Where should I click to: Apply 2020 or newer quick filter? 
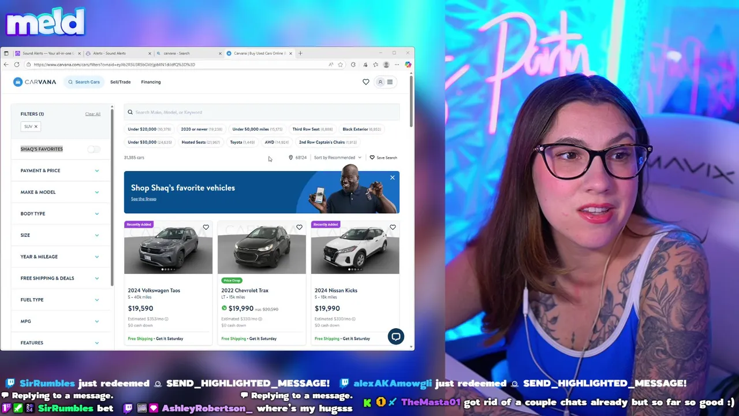click(x=201, y=129)
